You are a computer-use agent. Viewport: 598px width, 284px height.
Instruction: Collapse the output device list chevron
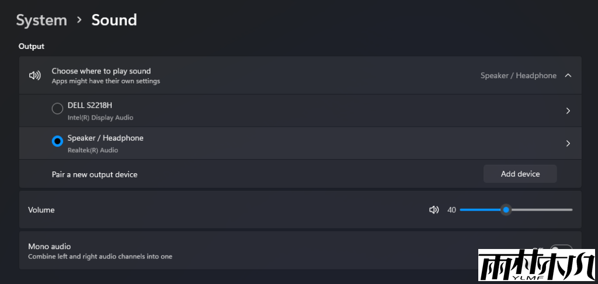click(x=568, y=75)
